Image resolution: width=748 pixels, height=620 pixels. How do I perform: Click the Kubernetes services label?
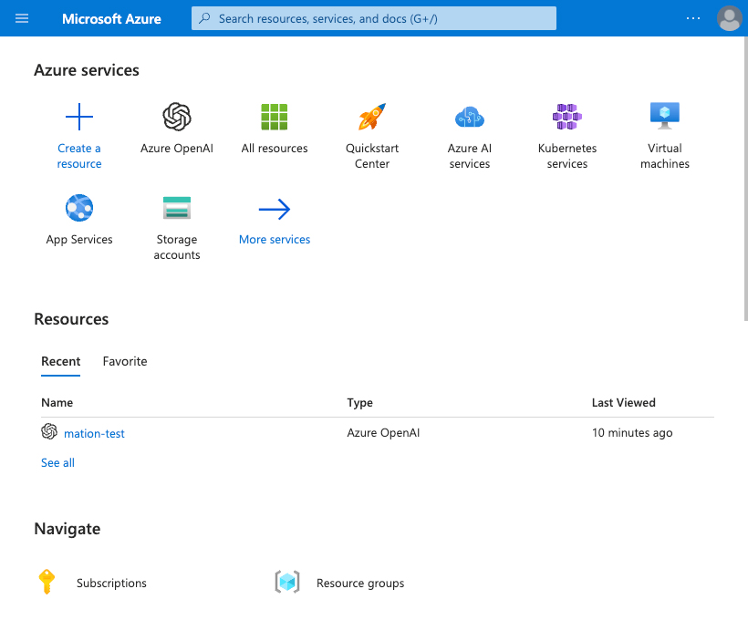click(x=567, y=156)
